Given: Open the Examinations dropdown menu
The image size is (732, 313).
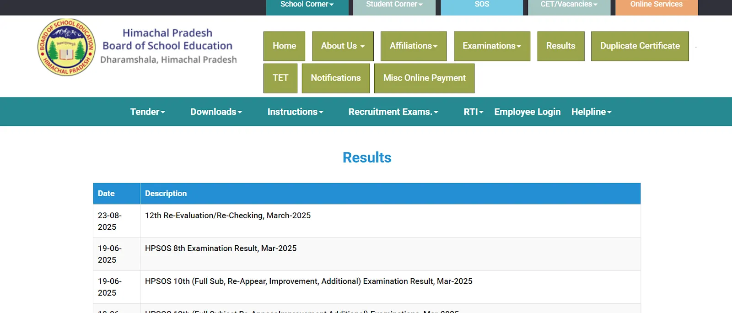Looking at the screenshot, I should click(492, 46).
